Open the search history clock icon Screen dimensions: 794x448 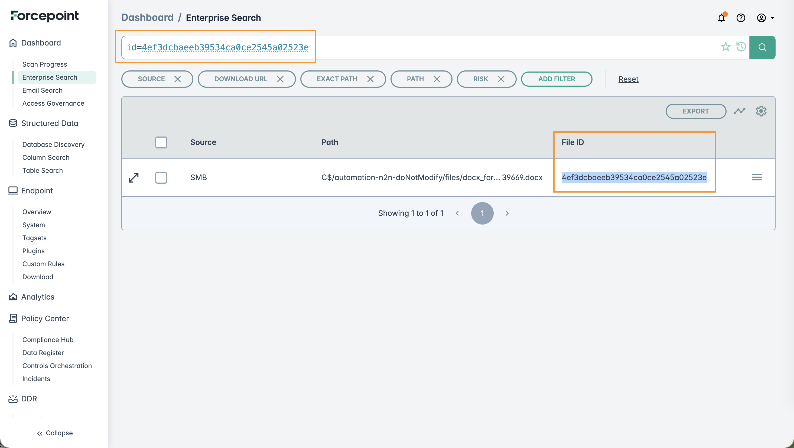coord(741,47)
